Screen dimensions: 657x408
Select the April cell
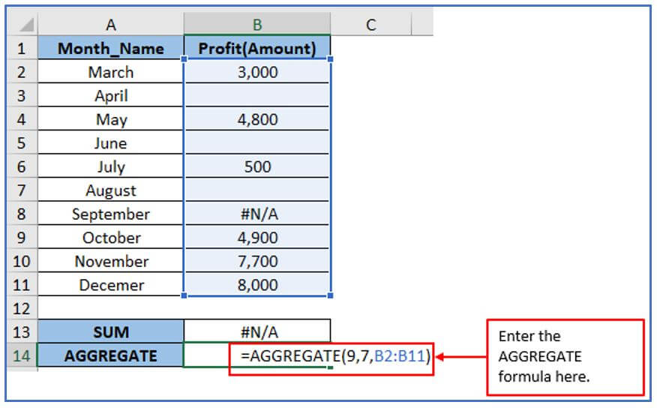(x=110, y=95)
